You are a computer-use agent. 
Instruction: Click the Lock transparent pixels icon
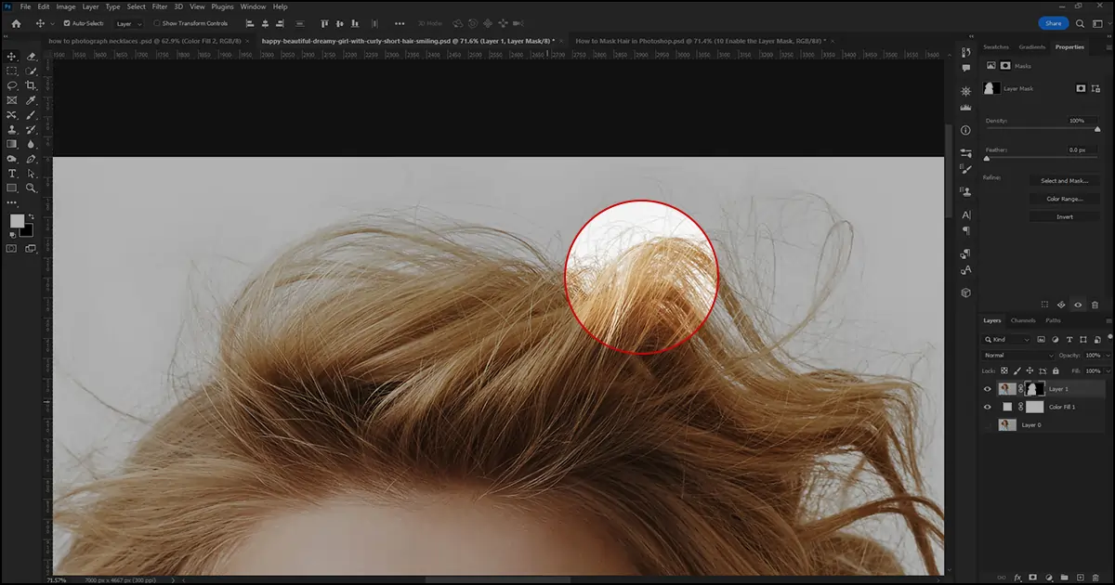[x=1004, y=371]
